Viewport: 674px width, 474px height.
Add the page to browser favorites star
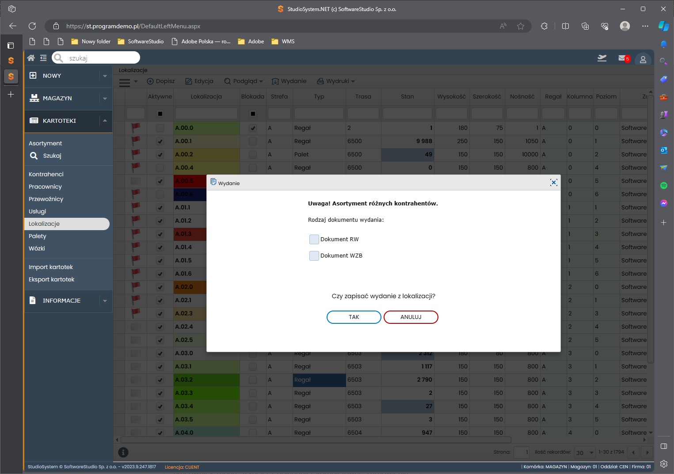[x=521, y=26]
